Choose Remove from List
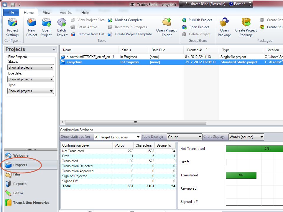The image size is (283, 212). pos(88,34)
